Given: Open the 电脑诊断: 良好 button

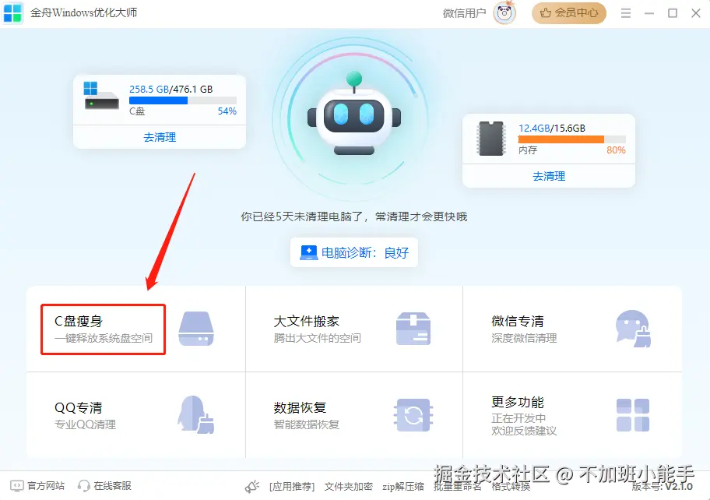Looking at the screenshot, I should 354,252.
